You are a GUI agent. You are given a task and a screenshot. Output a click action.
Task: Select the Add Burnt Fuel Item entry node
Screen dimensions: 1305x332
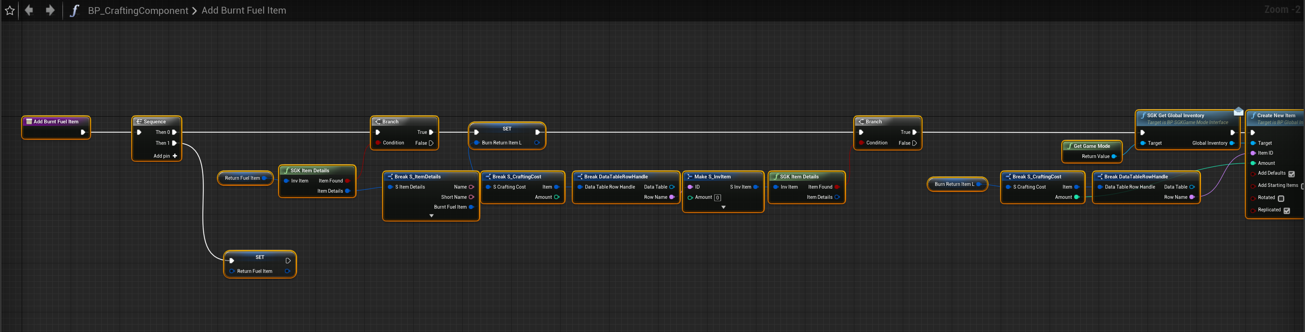pos(56,122)
